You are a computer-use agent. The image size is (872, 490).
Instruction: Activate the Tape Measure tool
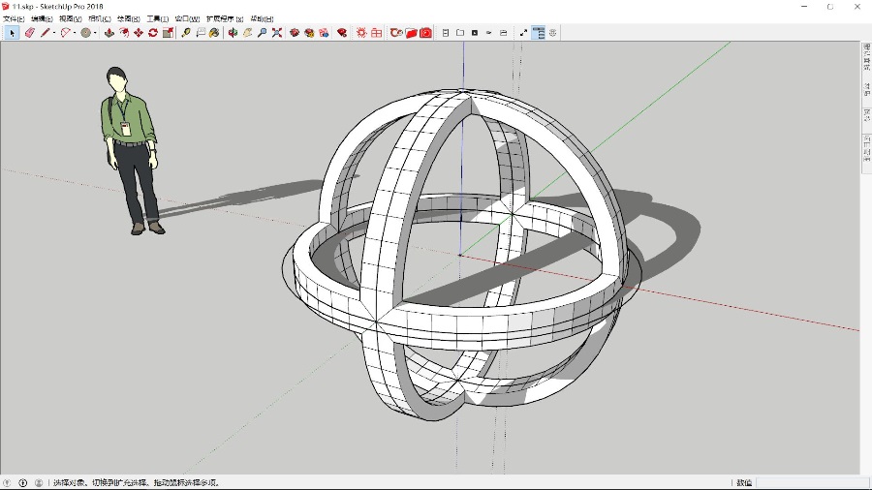[x=186, y=33]
